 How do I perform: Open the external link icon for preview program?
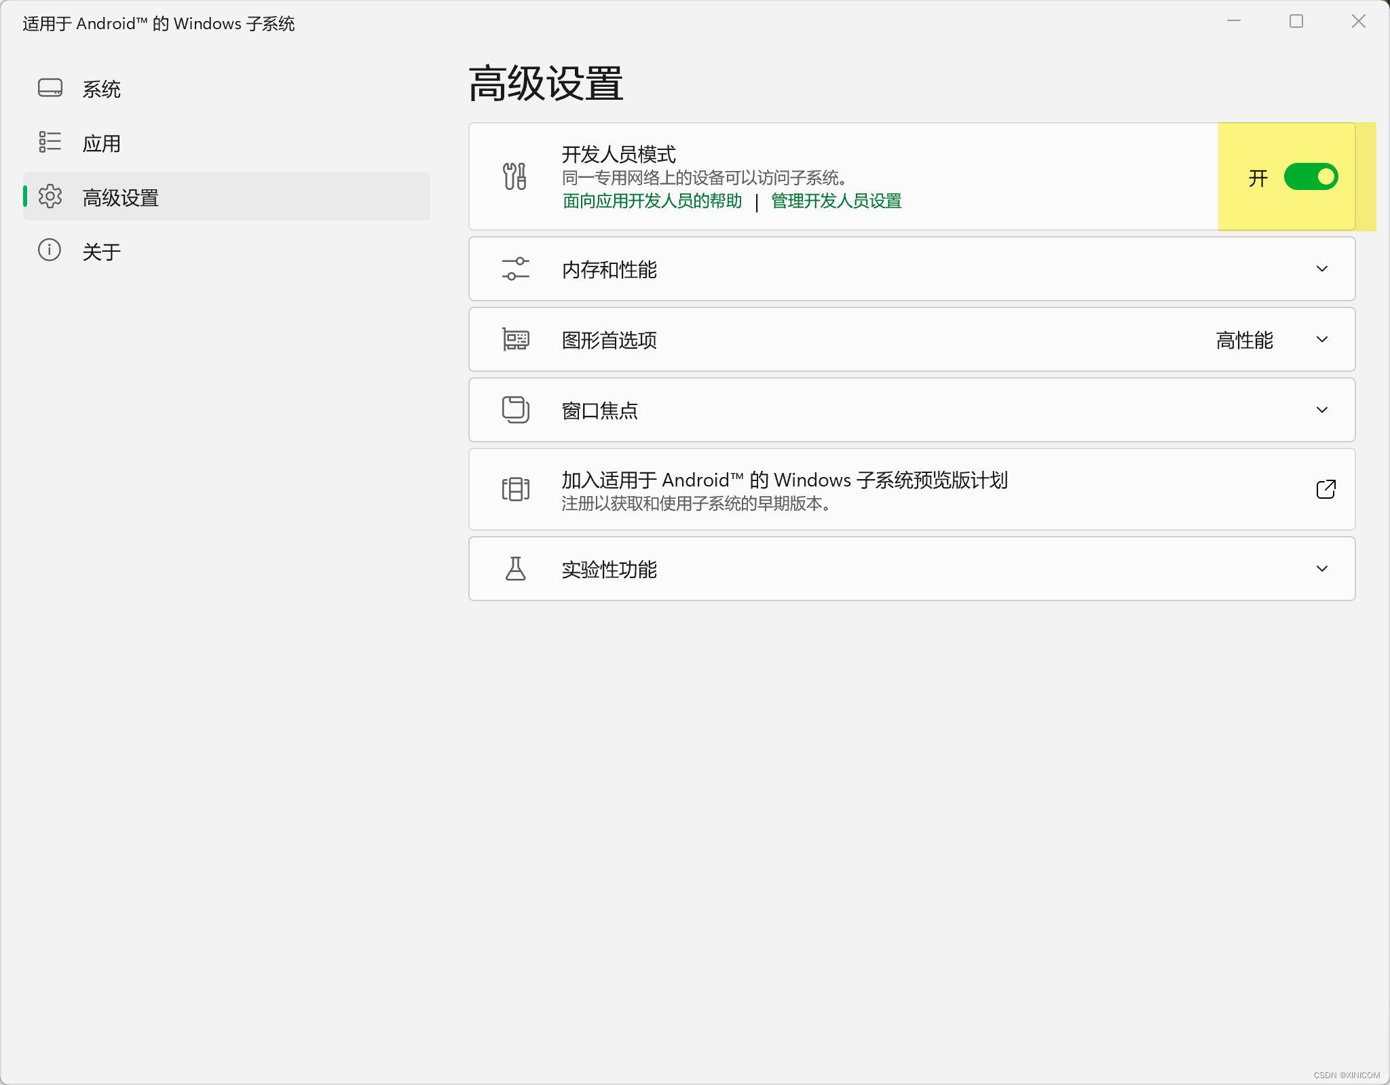coord(1326,489)
